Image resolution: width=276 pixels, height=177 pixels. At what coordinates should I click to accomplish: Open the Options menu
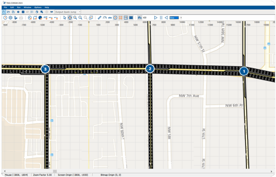(38, 7)
